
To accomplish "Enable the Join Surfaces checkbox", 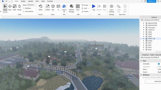I will click(x=23, y=11).
